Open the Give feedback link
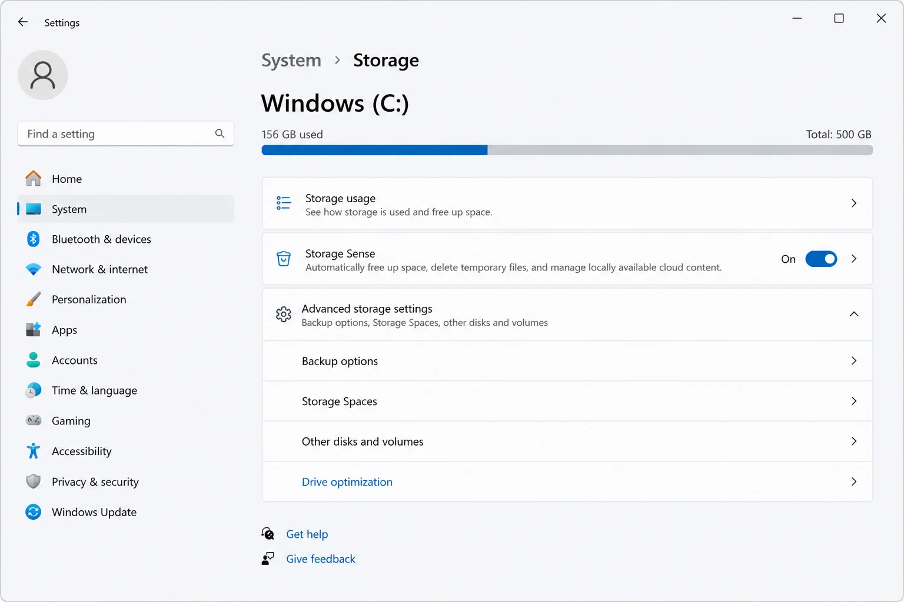 [321, 558]
